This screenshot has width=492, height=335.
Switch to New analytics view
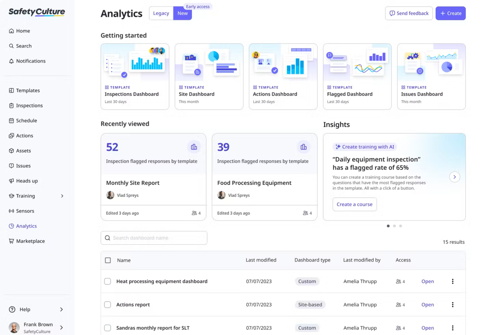183,13
